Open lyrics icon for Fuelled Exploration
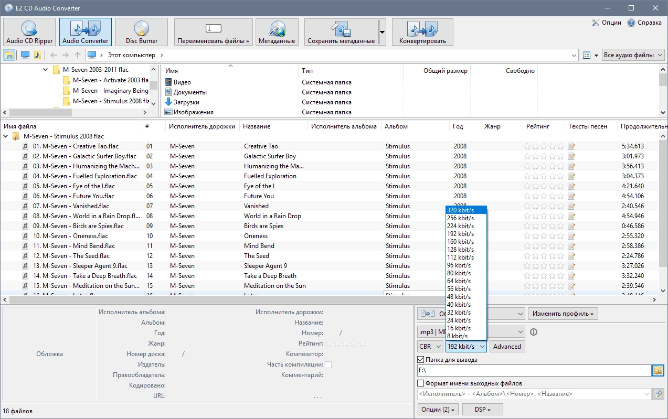The height and width of the screenshot is (419, 668). (x=571, y=176)
